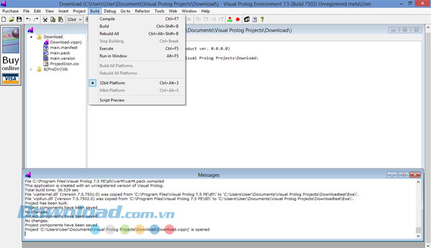Click the project window's Prolog icon
Image resolution: width=431 pixels, height=248 pixels.
tap(30, 30)
